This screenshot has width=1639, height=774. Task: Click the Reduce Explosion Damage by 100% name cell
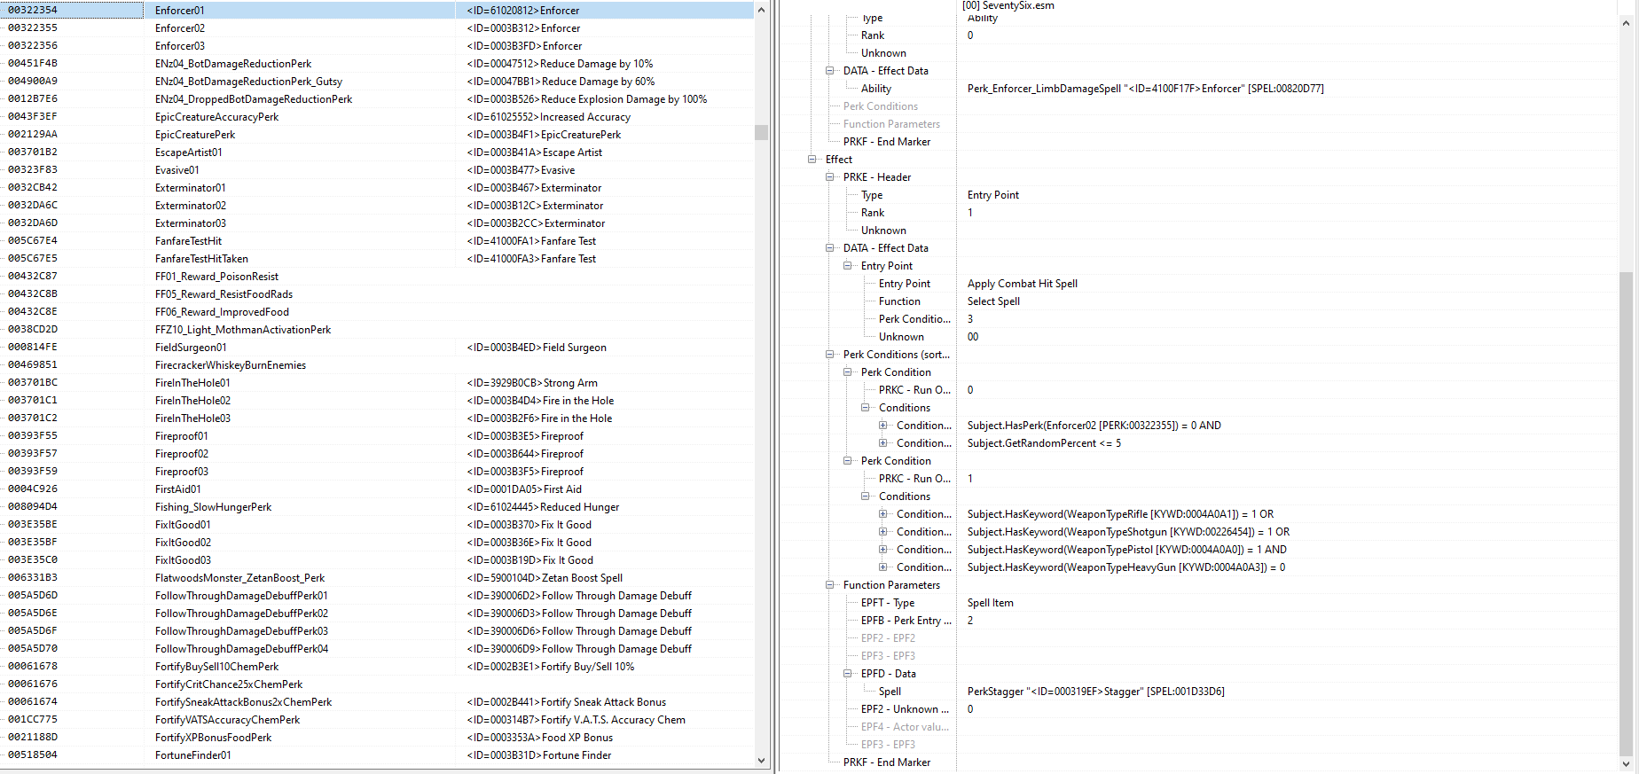(587, 99)
